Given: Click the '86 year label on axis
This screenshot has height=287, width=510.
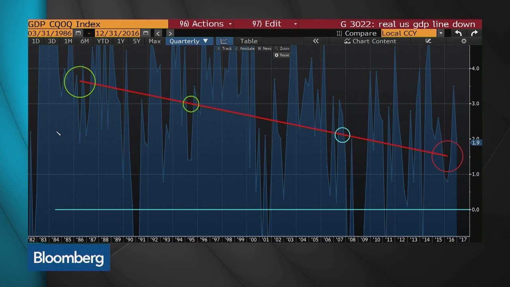Looking at the screenshot, I should 80,240.
